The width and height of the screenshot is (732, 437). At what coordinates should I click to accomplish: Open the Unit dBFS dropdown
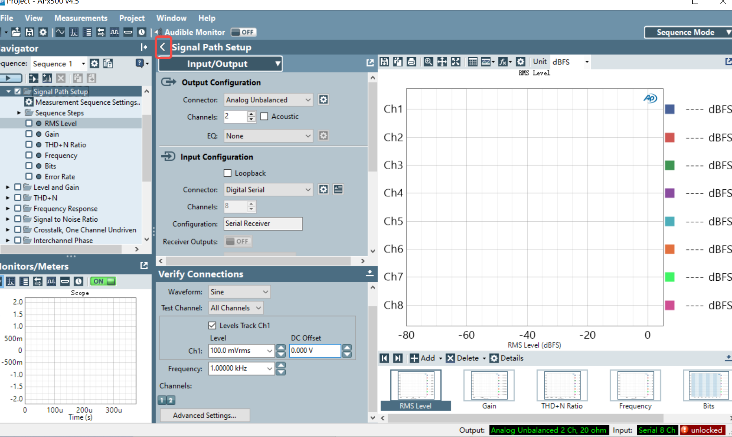pos(570,62)
